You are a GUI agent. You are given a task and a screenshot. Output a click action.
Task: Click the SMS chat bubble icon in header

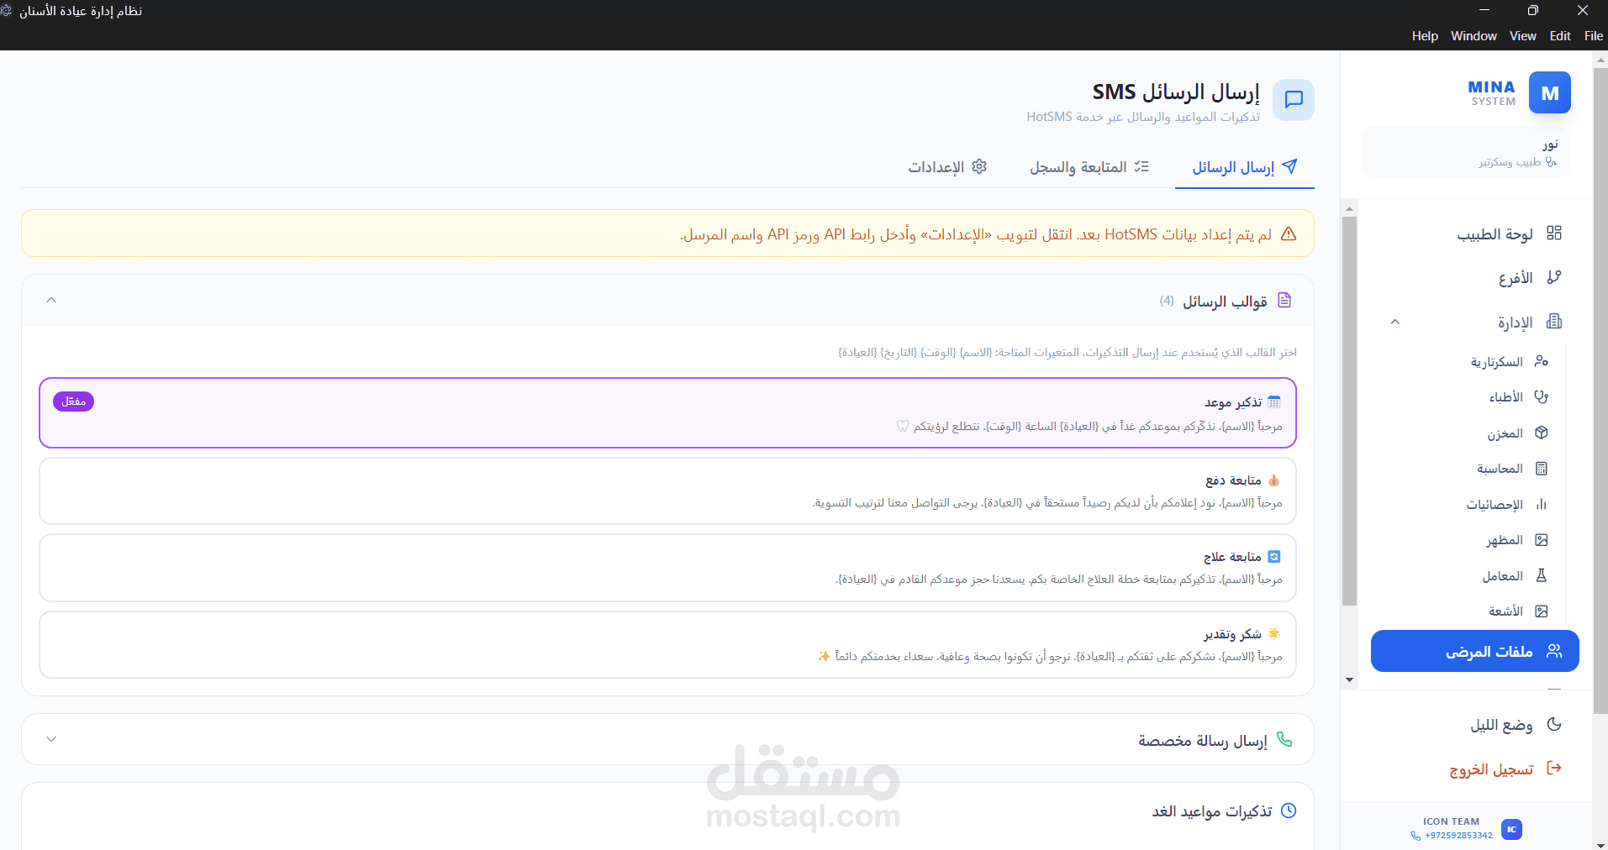point(1294,100)
